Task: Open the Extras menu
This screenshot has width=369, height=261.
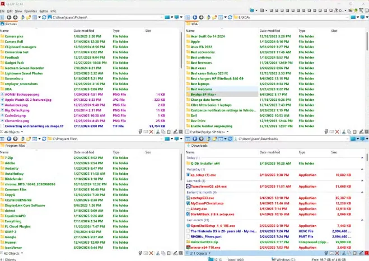Action: tap(44, 11)
